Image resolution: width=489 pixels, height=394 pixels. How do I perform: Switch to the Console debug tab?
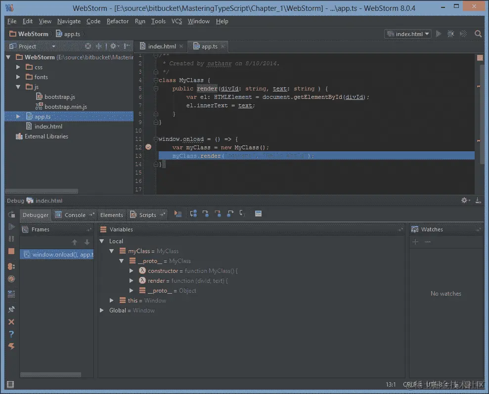(75, 215)
